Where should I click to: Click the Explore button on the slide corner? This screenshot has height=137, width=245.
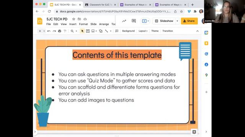tap(194, 132)
